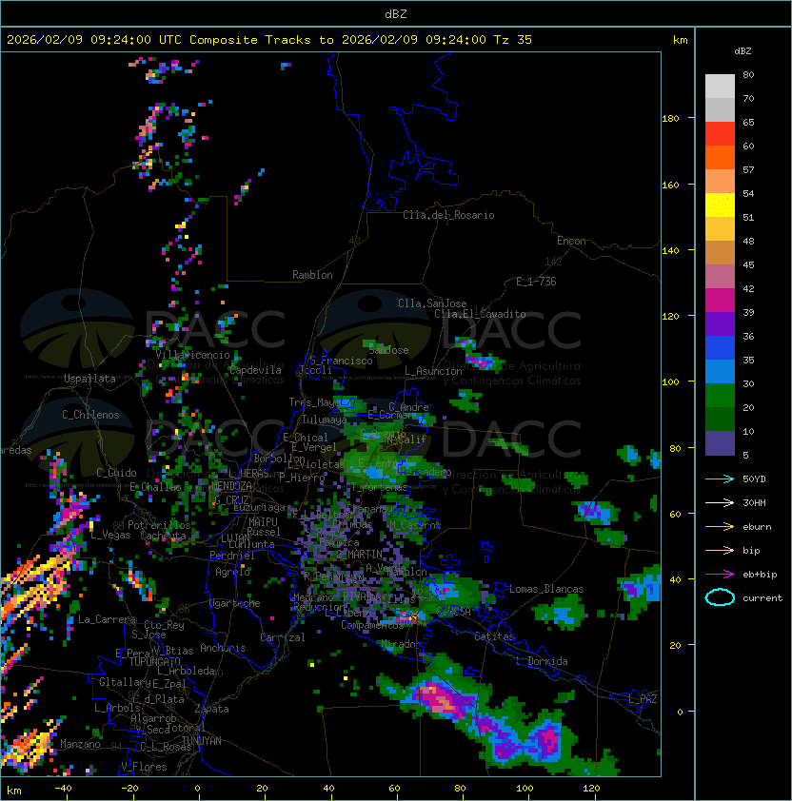Click the 'Encon' place label
Image resolution: width=792 pixels, height=801 pixels.
[571, 241]
